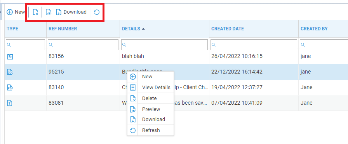The width and height of the screenshot is (348, 144).
Task: Click the eye icon beside context menu Preview
Action: click(133, 109)
